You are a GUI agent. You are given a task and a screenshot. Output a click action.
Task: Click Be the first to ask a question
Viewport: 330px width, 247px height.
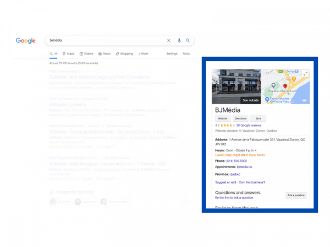234,198
